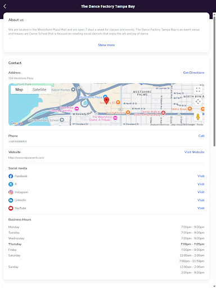This screenshot has width=216, height=288.
Task: Select Hotel Alba lodging marker
Action: point(76,109)
